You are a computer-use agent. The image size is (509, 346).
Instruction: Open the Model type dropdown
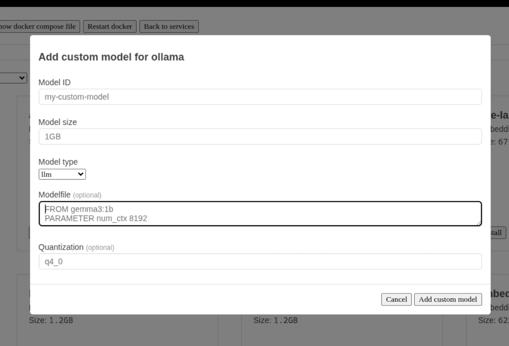[x=62, y=174]
